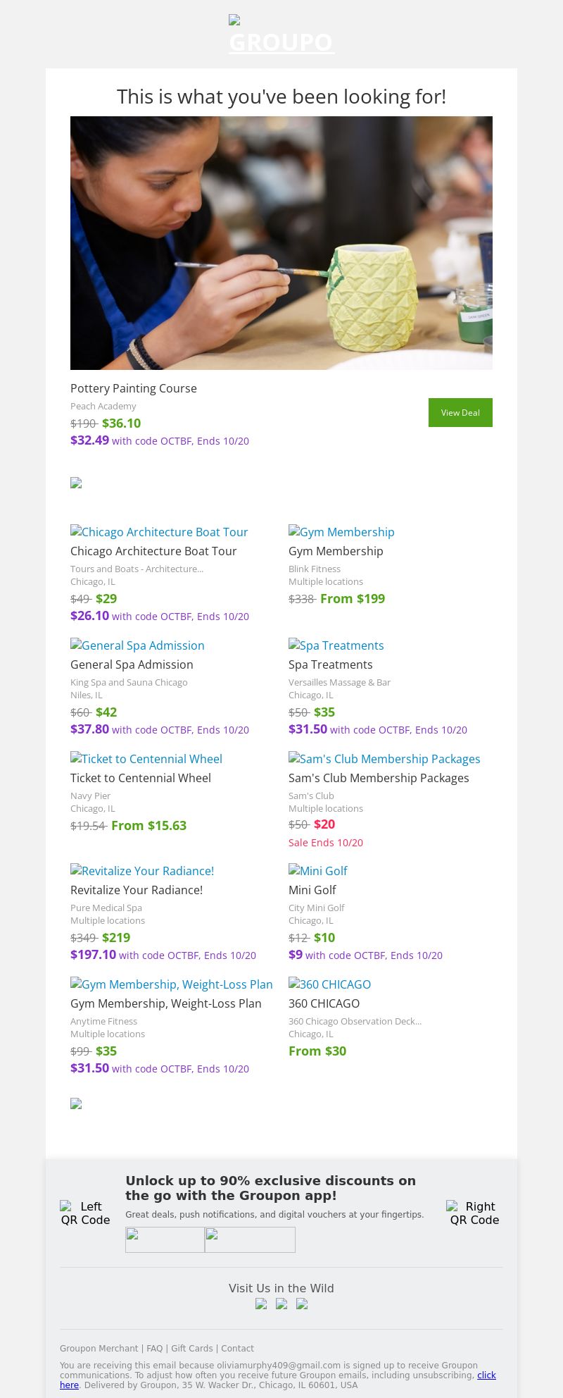
Task: Open the Groupon Merchant footer link
Action: pyautogui.click(x=99, y=1348)
